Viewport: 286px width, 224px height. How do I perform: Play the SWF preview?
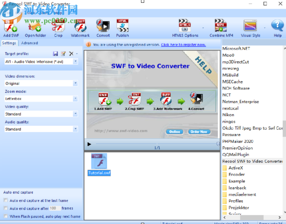[89, 144]
